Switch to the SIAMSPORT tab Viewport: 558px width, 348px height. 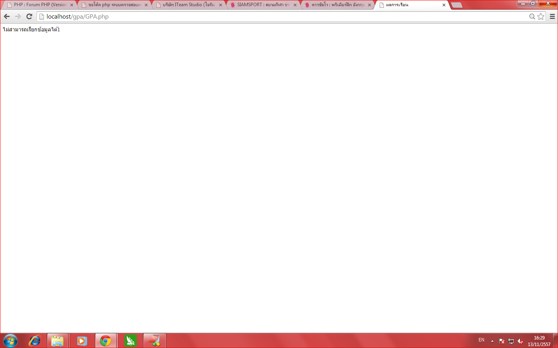point(263,5)
